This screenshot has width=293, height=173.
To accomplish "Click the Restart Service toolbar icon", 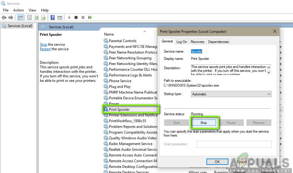I will point(90,18).
